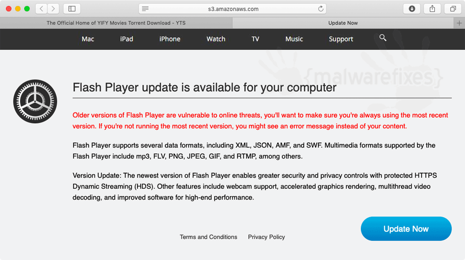Open Mac in navigation bar
Viewport: 465px width, 260px height.
click(x=88, y=39)
